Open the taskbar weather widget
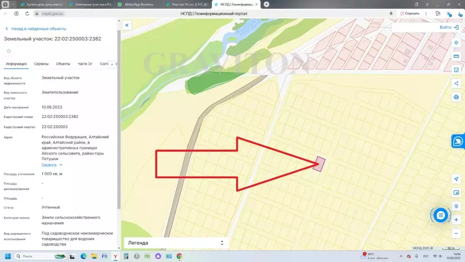The height and width of the screenshot is (262, 465). (375, 256)
